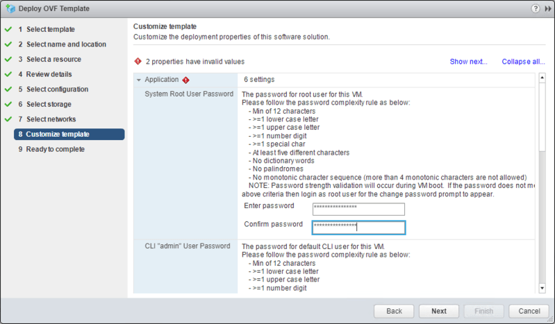
Task: Select step 9 Ready to complete
Action: coord(55,149)
